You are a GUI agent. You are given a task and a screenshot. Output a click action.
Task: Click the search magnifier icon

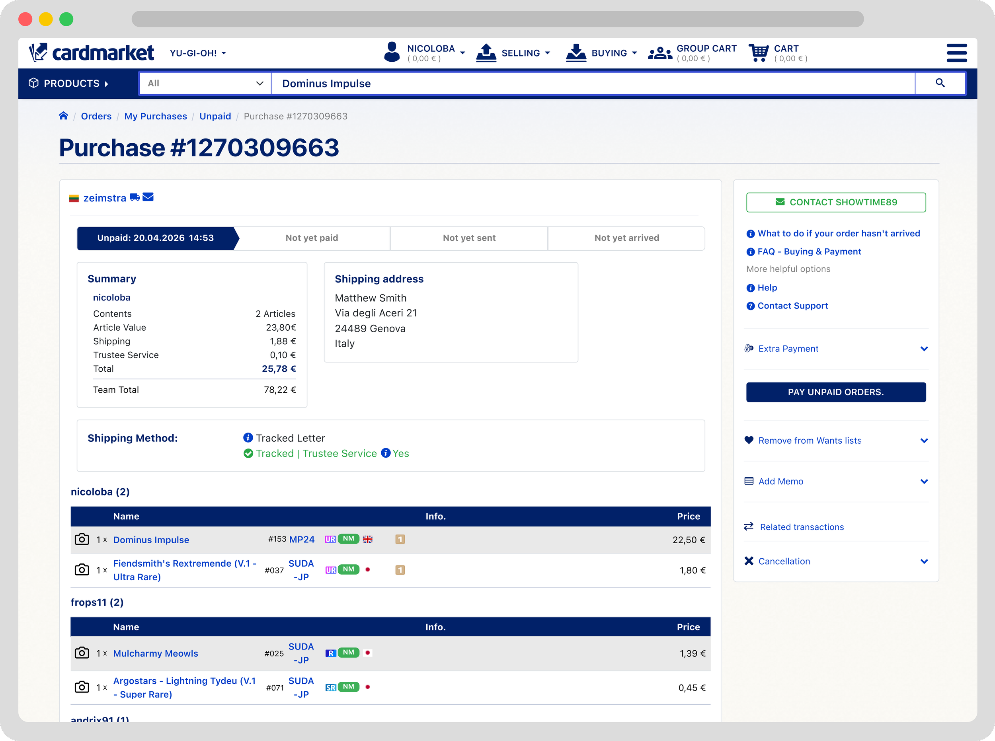coord(940,84)
